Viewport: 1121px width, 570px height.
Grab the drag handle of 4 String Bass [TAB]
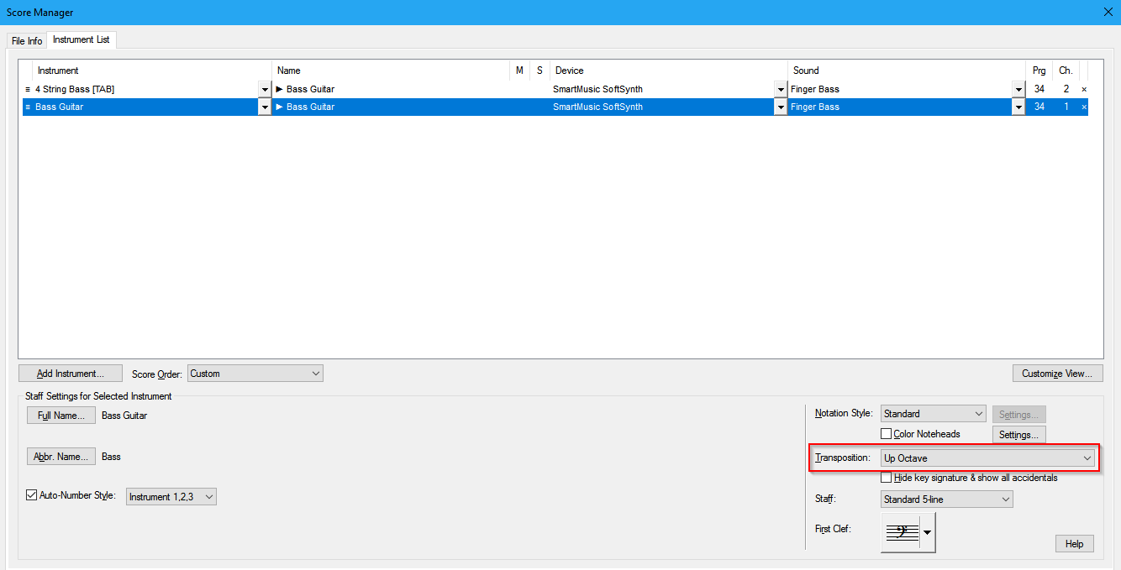(x=28, y=89)
